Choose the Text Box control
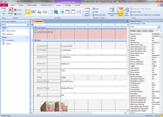This screenshot has width=163, height=117. (34, 12)
